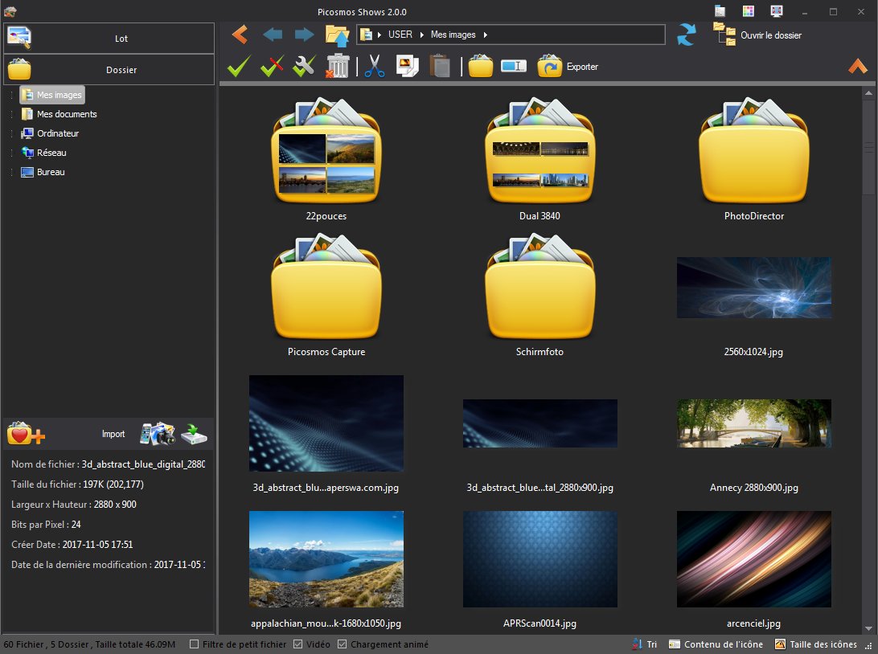Collapse toolbar with orange up chevron
The width and height of the screenshot is (878, 654).
(857, 67)
